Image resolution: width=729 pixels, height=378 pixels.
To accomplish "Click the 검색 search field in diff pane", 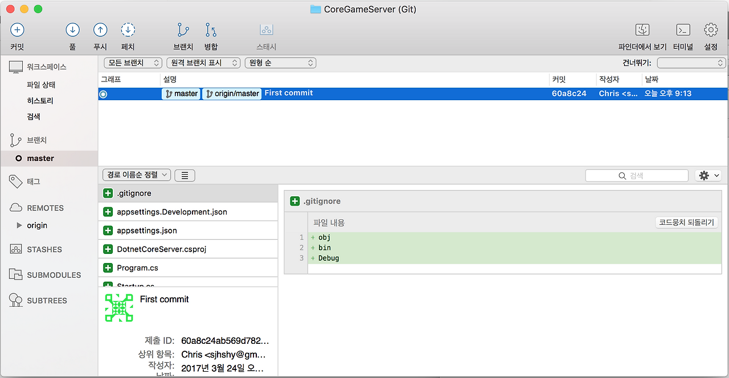I will (638, 176).
